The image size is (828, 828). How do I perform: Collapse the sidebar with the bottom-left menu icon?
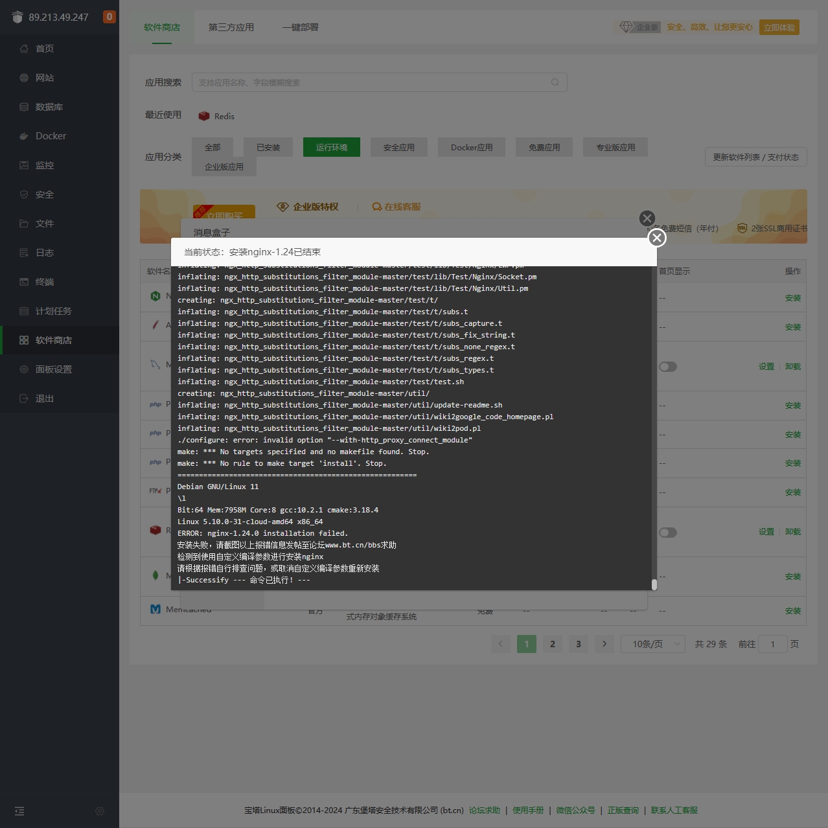[19, 811]
